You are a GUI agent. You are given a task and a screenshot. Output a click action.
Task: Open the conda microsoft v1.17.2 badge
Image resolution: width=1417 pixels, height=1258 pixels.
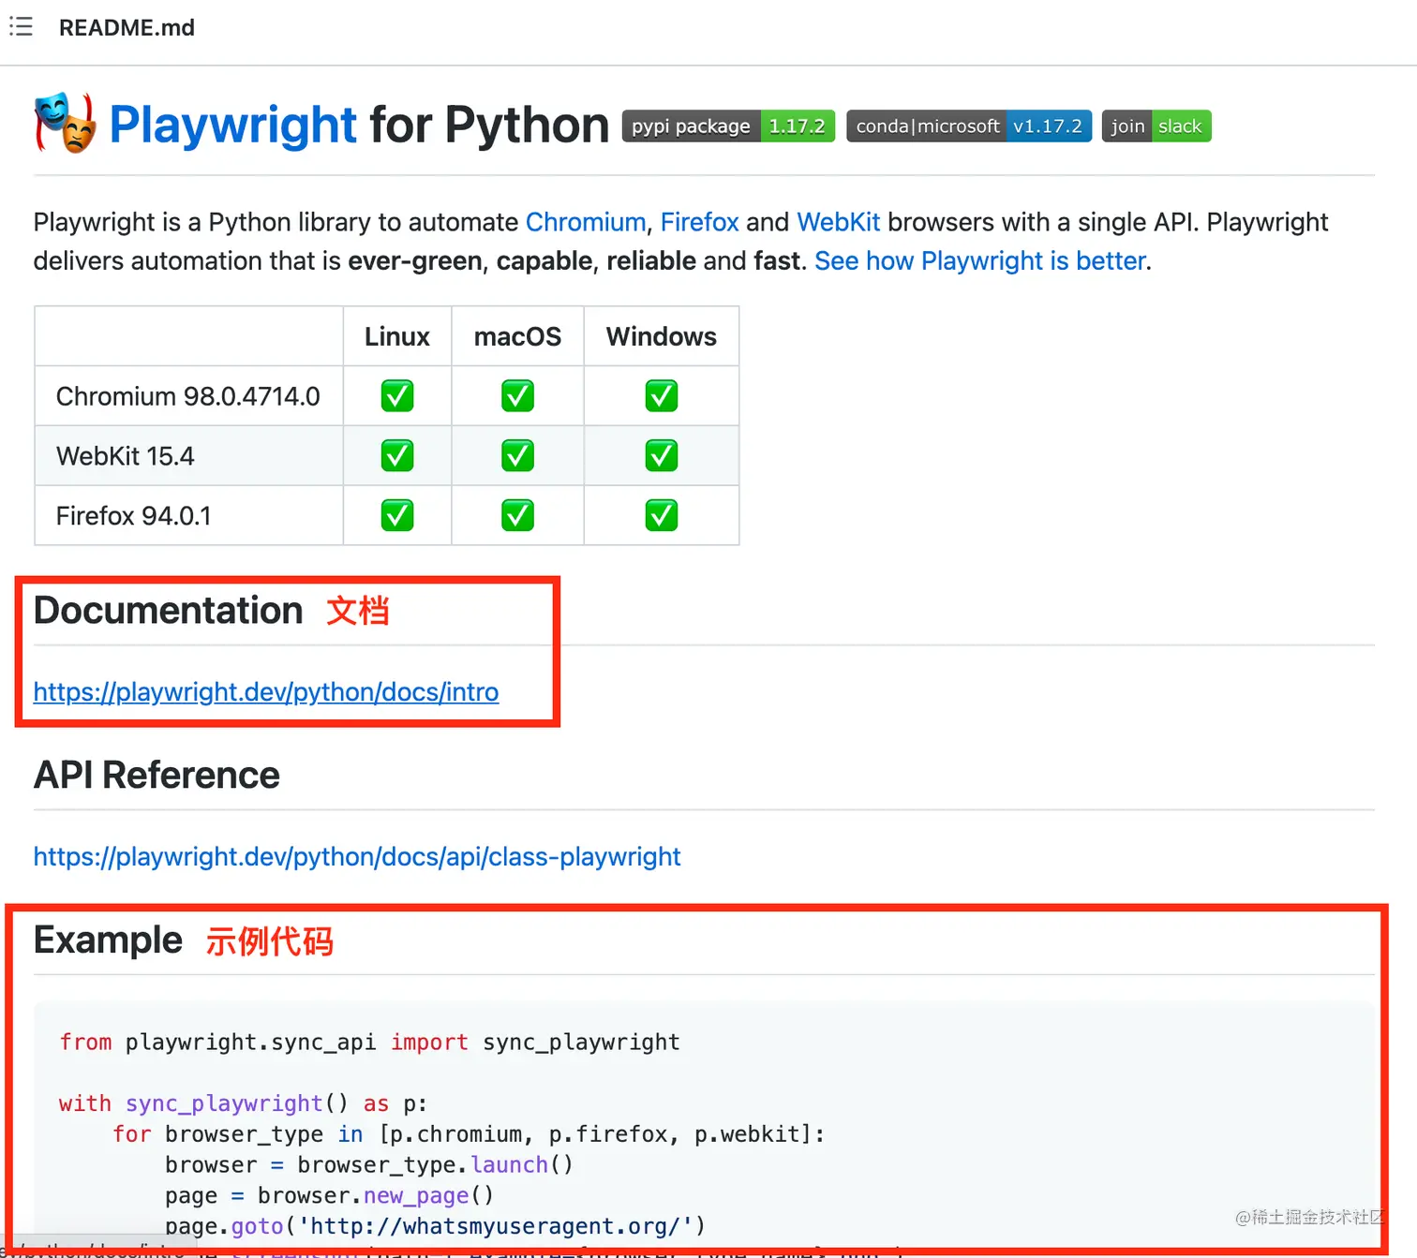[969, 126]
